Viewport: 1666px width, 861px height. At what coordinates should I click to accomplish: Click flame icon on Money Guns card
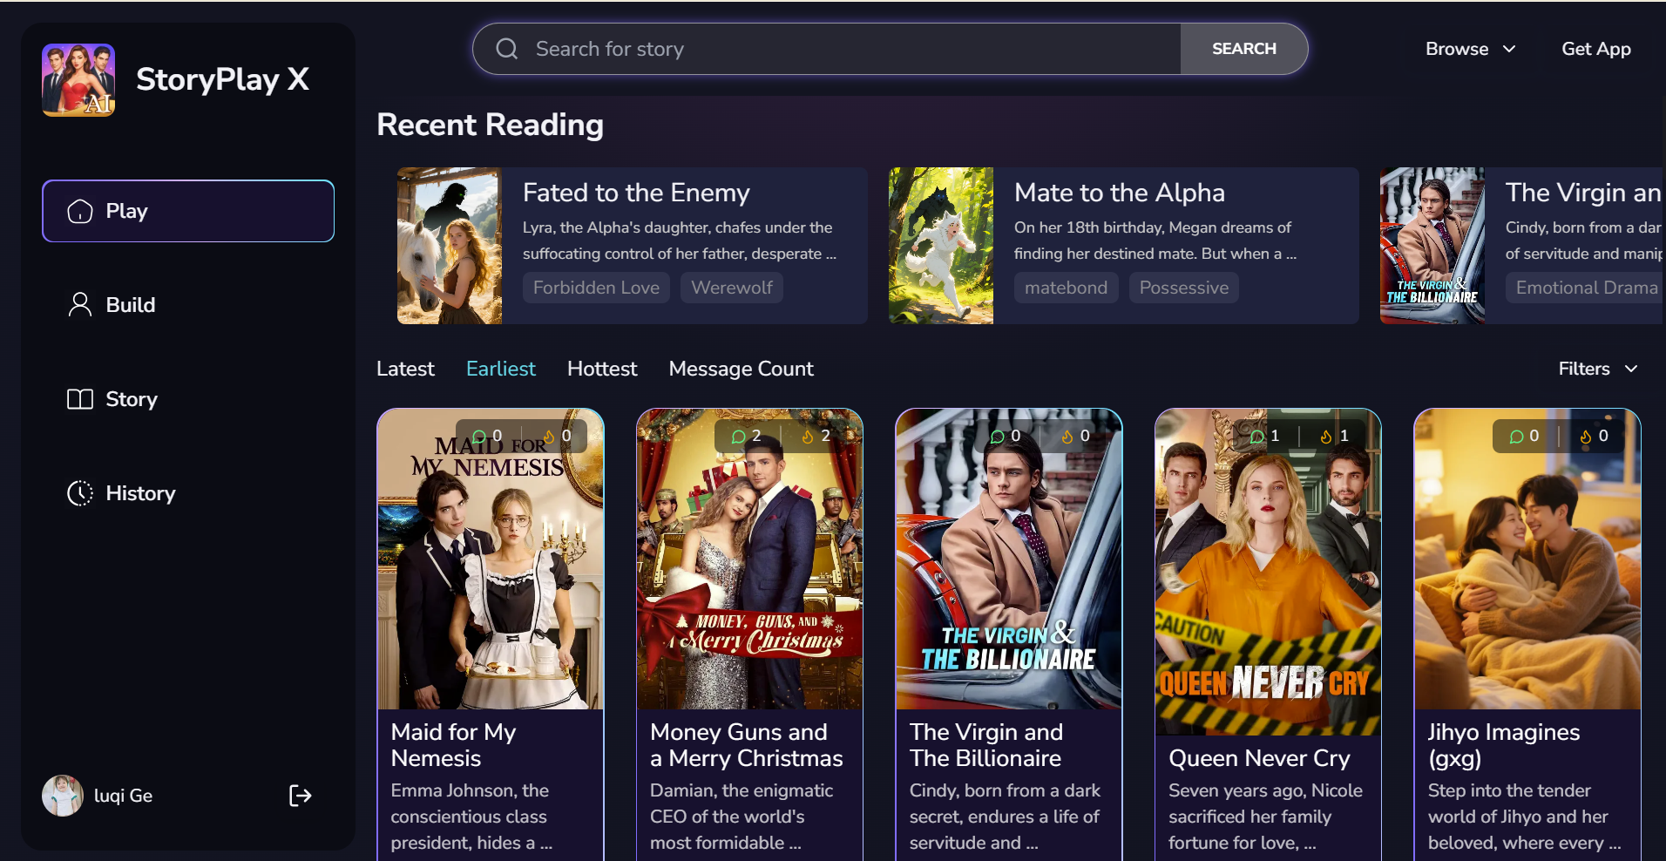pyautogui.click(x=808, y=436)
